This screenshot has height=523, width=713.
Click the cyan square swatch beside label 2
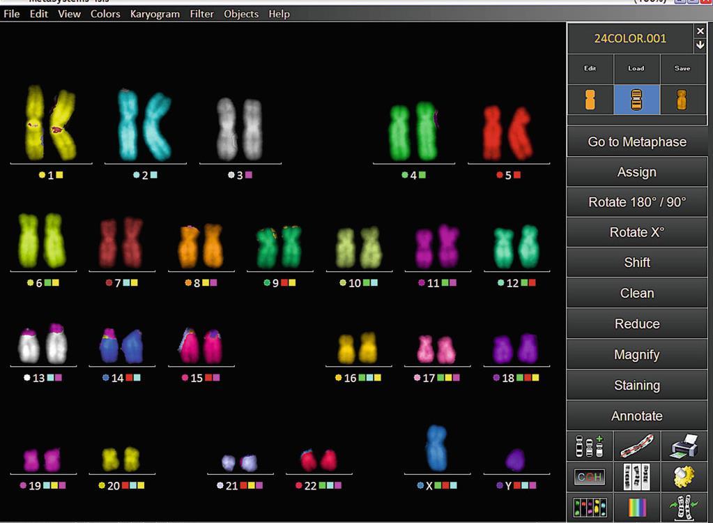click(154, 174)
